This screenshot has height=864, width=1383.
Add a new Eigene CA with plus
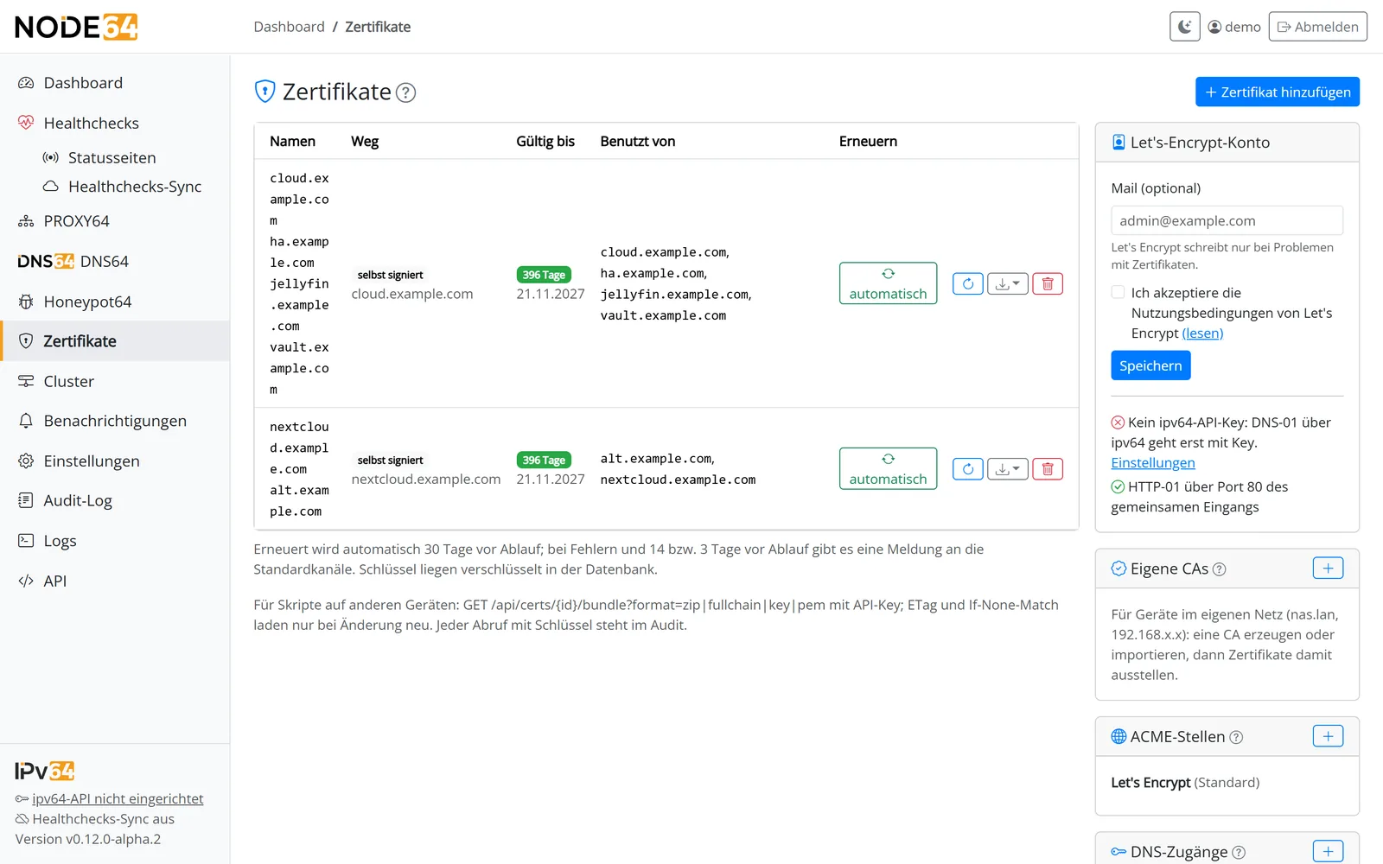click(1328, 568)
